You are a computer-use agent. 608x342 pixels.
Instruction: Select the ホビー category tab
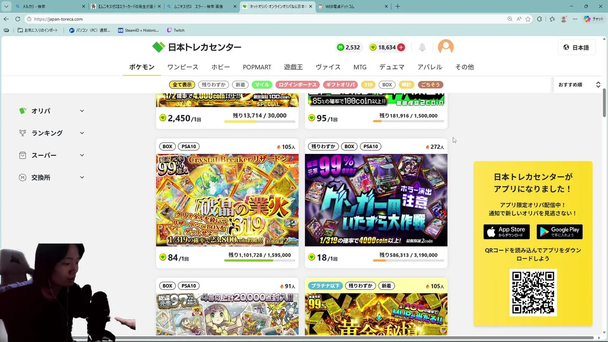tap(221, 67)
